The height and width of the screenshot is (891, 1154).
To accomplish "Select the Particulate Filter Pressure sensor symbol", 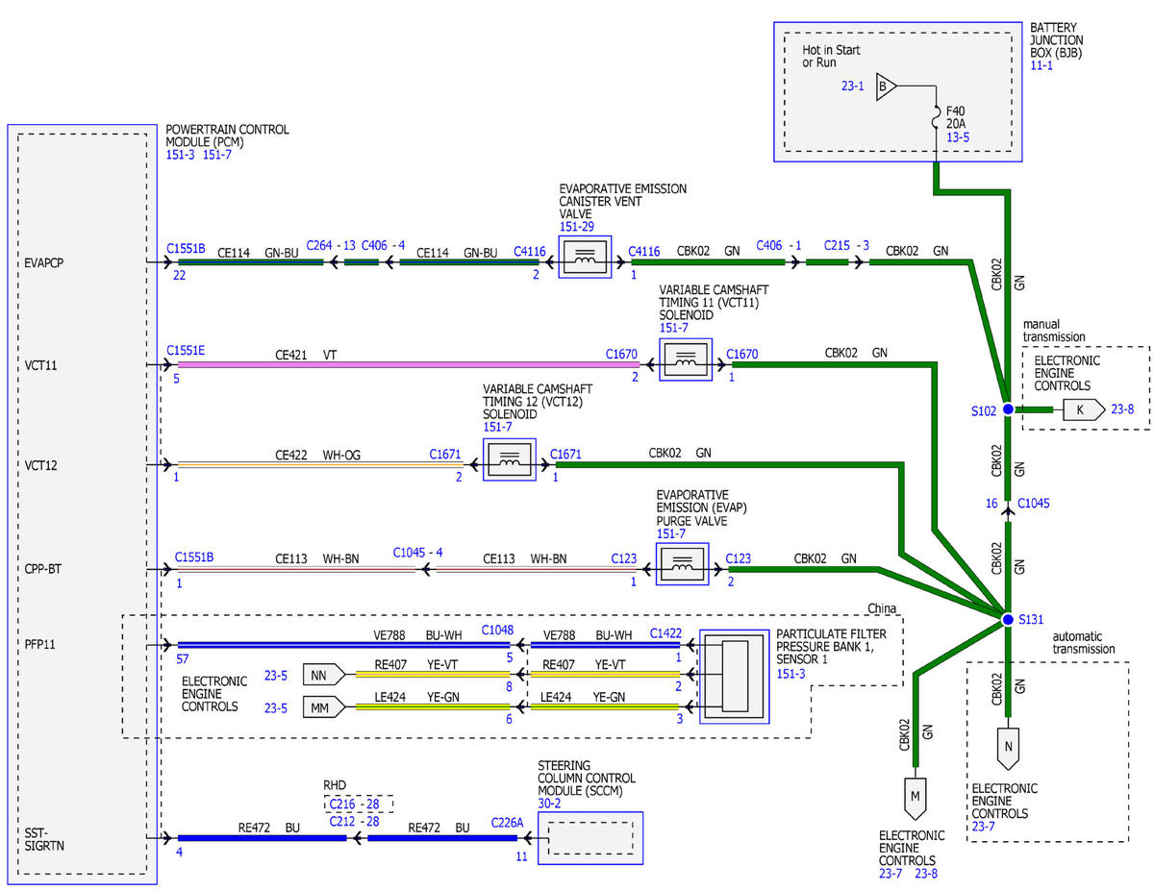I will (x=735, y=678).
